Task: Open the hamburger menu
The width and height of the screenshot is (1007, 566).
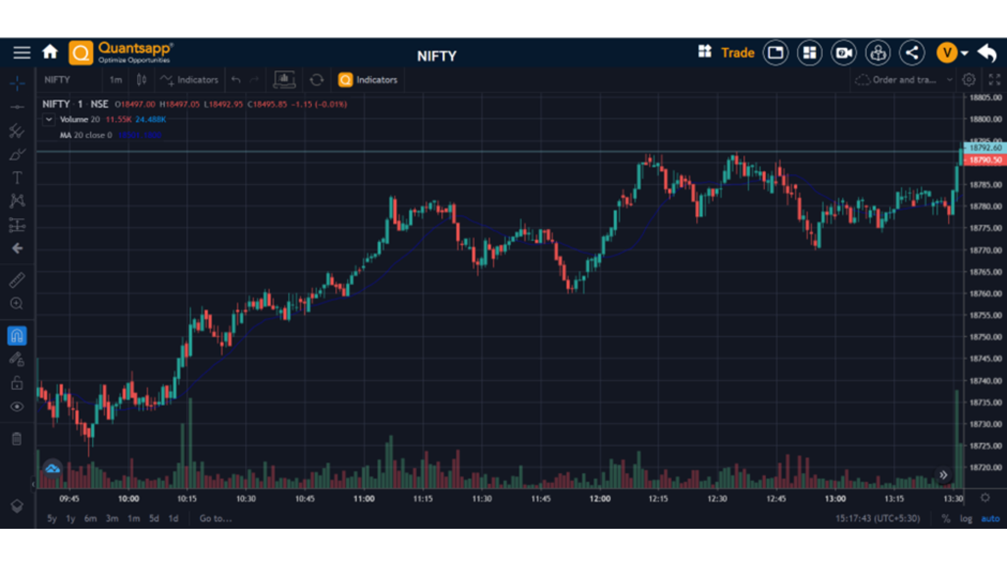Action: [x=22, y=52]
